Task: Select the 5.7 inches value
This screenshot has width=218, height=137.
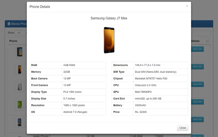Action: tap(69, 98)
